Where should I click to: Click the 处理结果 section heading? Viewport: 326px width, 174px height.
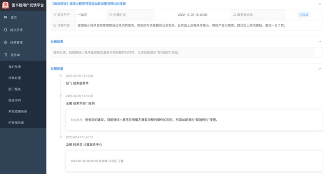click(57, 42)
